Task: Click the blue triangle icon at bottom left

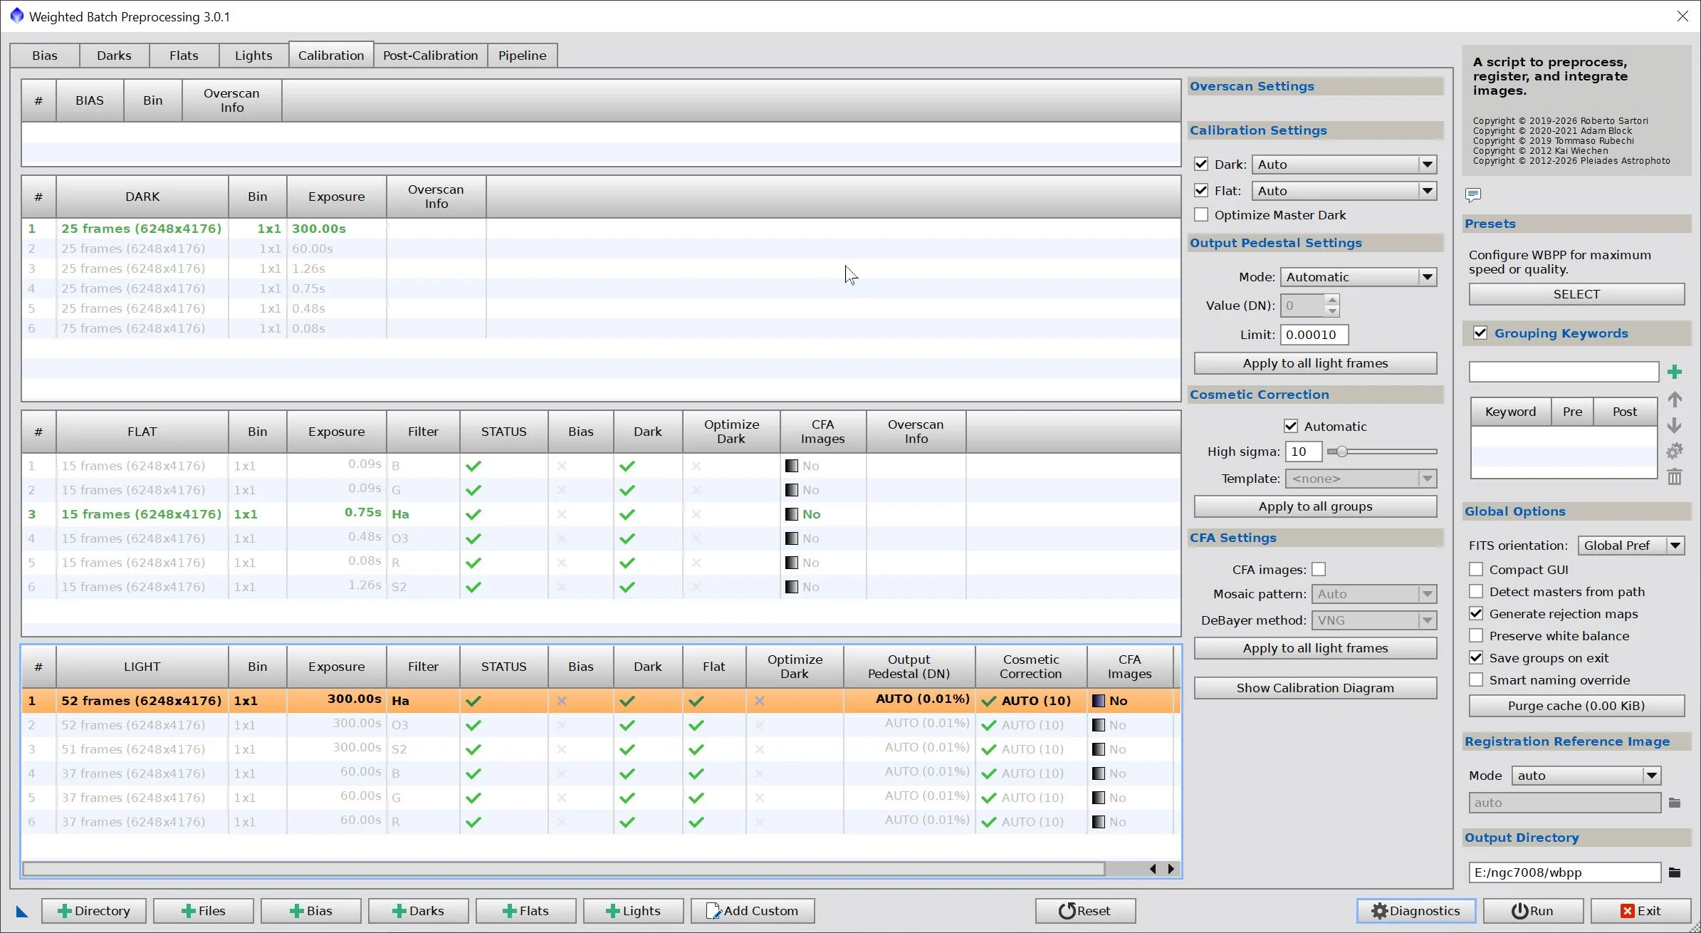Action: click(22, 911)
